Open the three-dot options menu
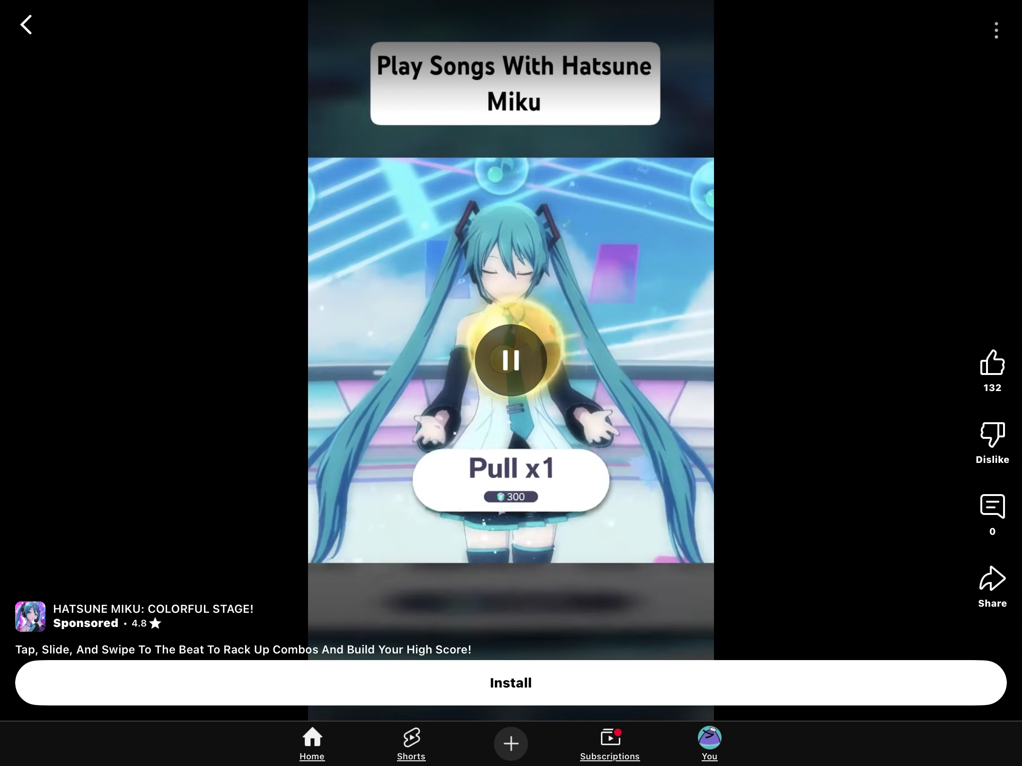This screenshot has height=766, width=1022. tap(996, 30)
